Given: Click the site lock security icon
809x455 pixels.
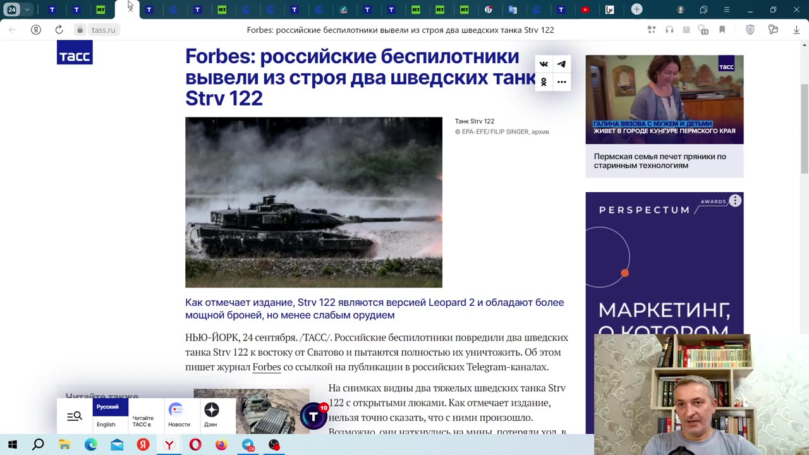Looking at the screenshot, I should tap(80, 30).
